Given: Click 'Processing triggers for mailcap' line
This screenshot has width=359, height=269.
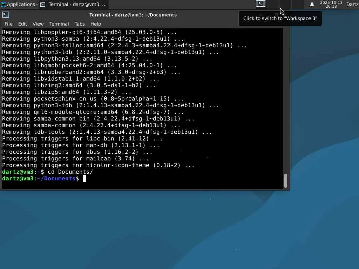Looking at the screenshot, I should [75, 159].
